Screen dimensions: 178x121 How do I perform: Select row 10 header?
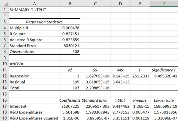(x=4, y=64)
